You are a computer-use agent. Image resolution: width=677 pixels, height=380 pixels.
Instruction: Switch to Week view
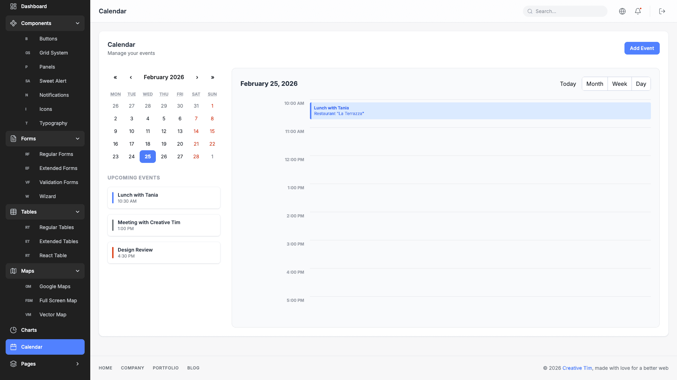point(619,84)
